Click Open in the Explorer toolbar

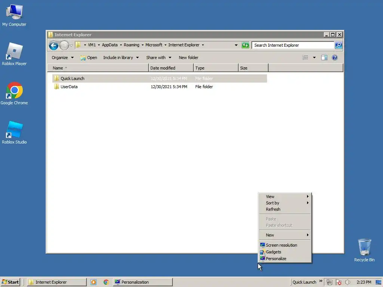89,58
